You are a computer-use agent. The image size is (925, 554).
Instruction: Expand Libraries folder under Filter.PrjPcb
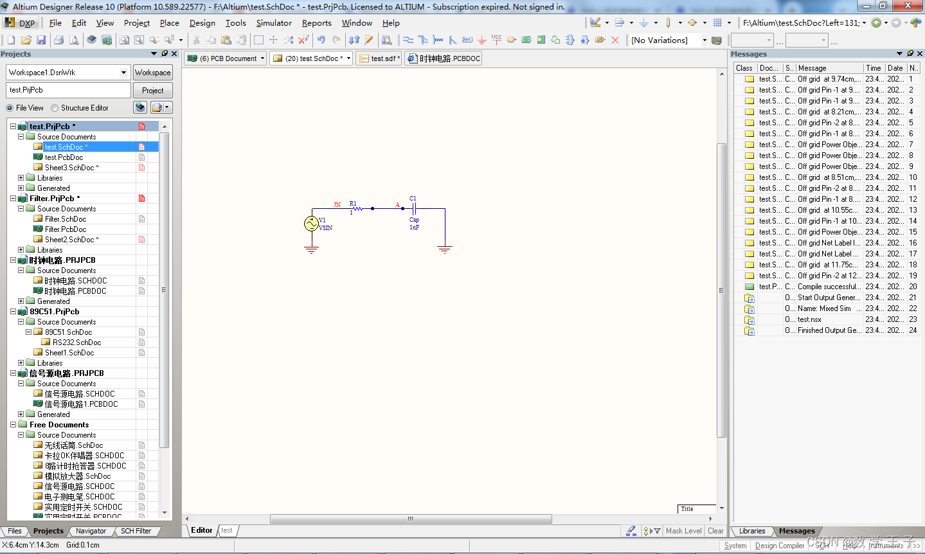(21, 250)
